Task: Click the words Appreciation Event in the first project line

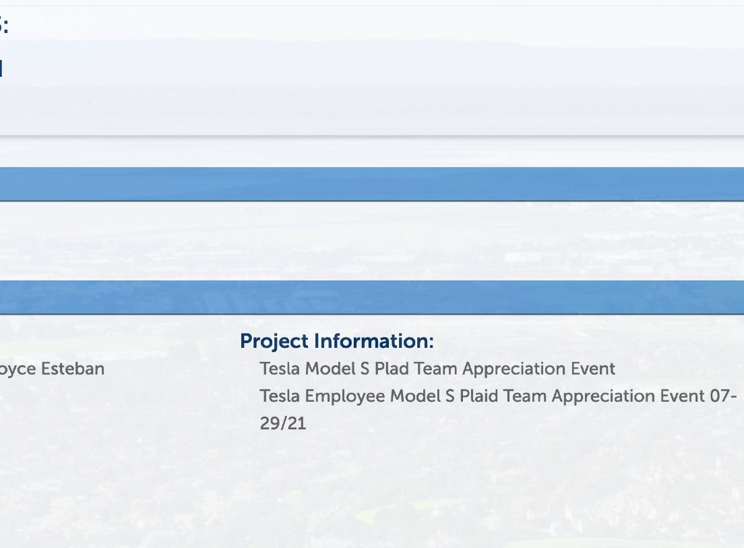Action: click(x=538, y=369)
